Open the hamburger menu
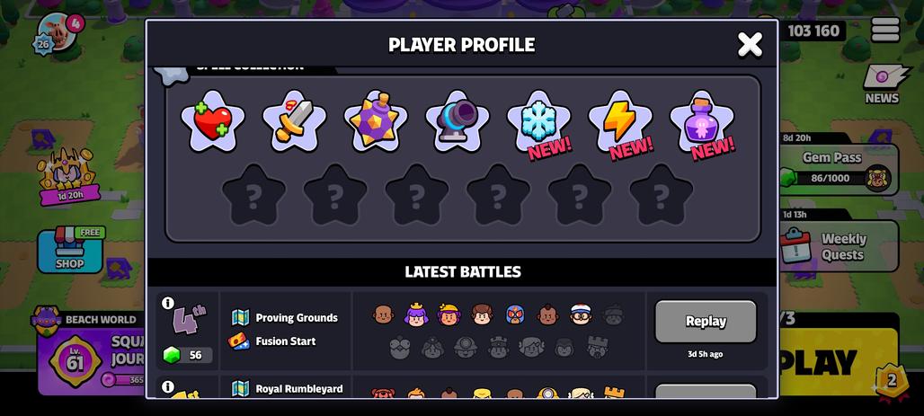 pyautogui.click(x=885, y=30)
